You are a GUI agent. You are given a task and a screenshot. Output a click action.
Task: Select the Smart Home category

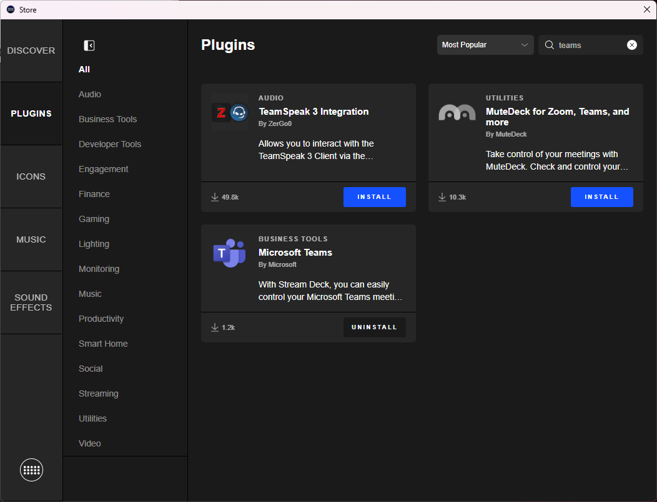coord(103,344)
